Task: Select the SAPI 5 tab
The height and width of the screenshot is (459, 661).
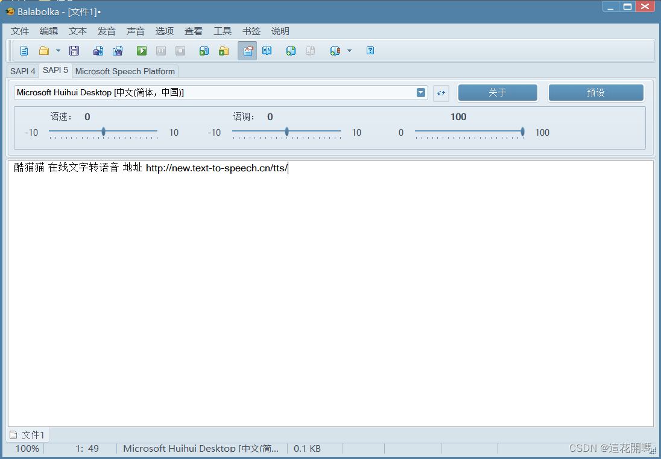Action: point(55,71)
